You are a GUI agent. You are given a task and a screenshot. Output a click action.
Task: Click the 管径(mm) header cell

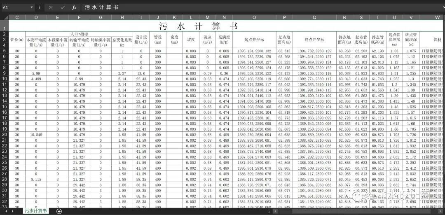point(157,40)
